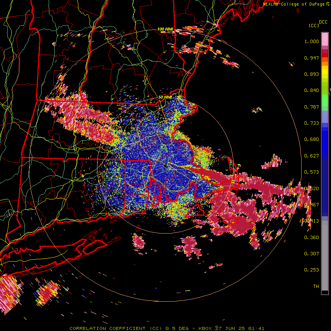Screen dimensions: 331x331
Task: Click the gray lower section of color bar
Action: (325, 256)
